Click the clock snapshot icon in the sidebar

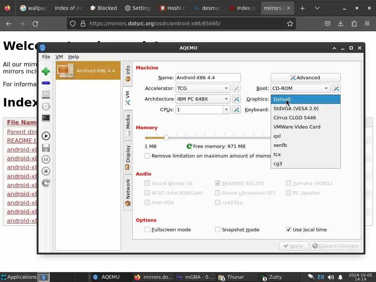(46, 106)
